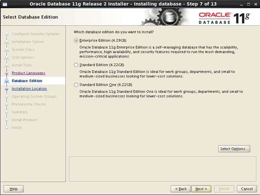Click the Database Edition step marker icon
This screenshot has height=195, width=260.
(7, 81)
